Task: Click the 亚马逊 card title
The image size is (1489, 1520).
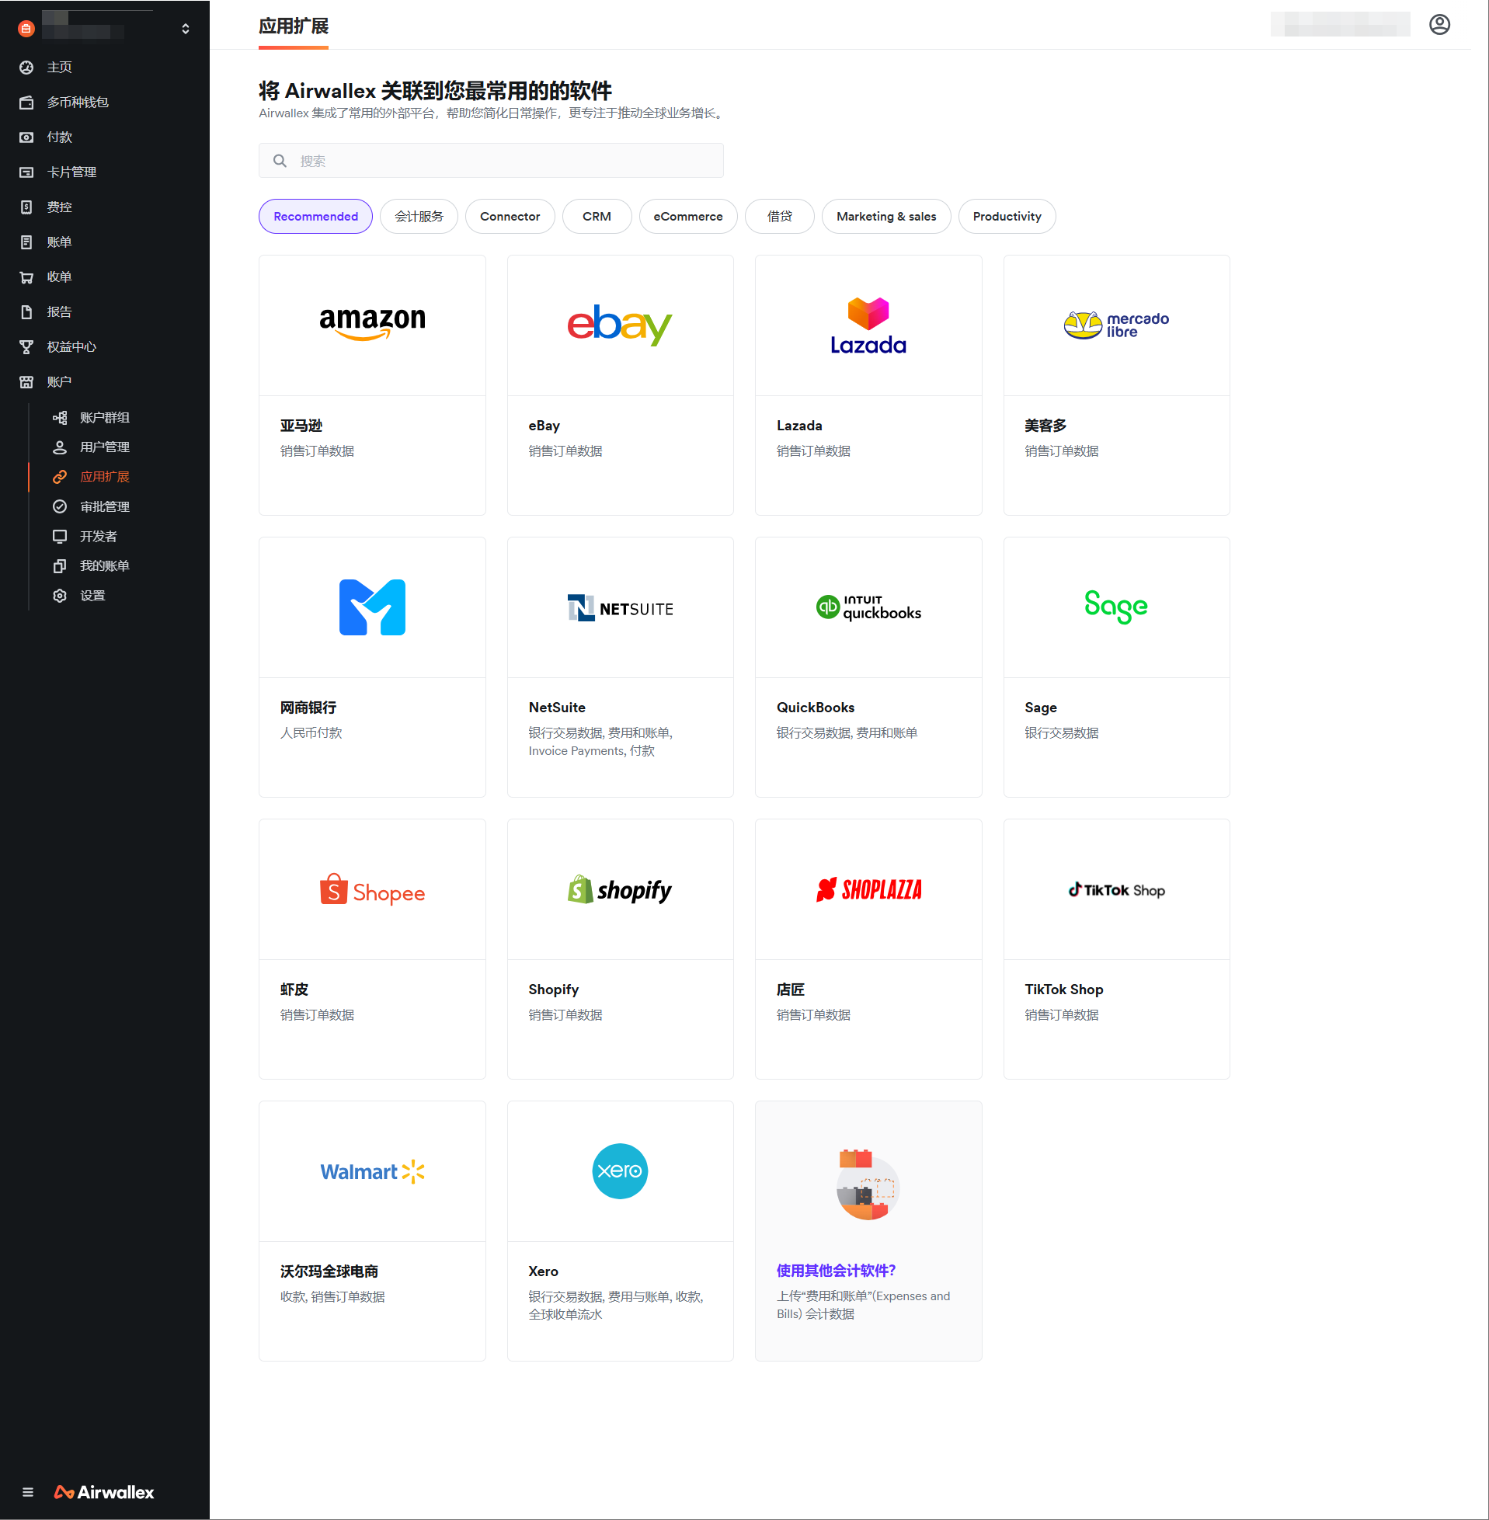Action: (x=301, y=426)
